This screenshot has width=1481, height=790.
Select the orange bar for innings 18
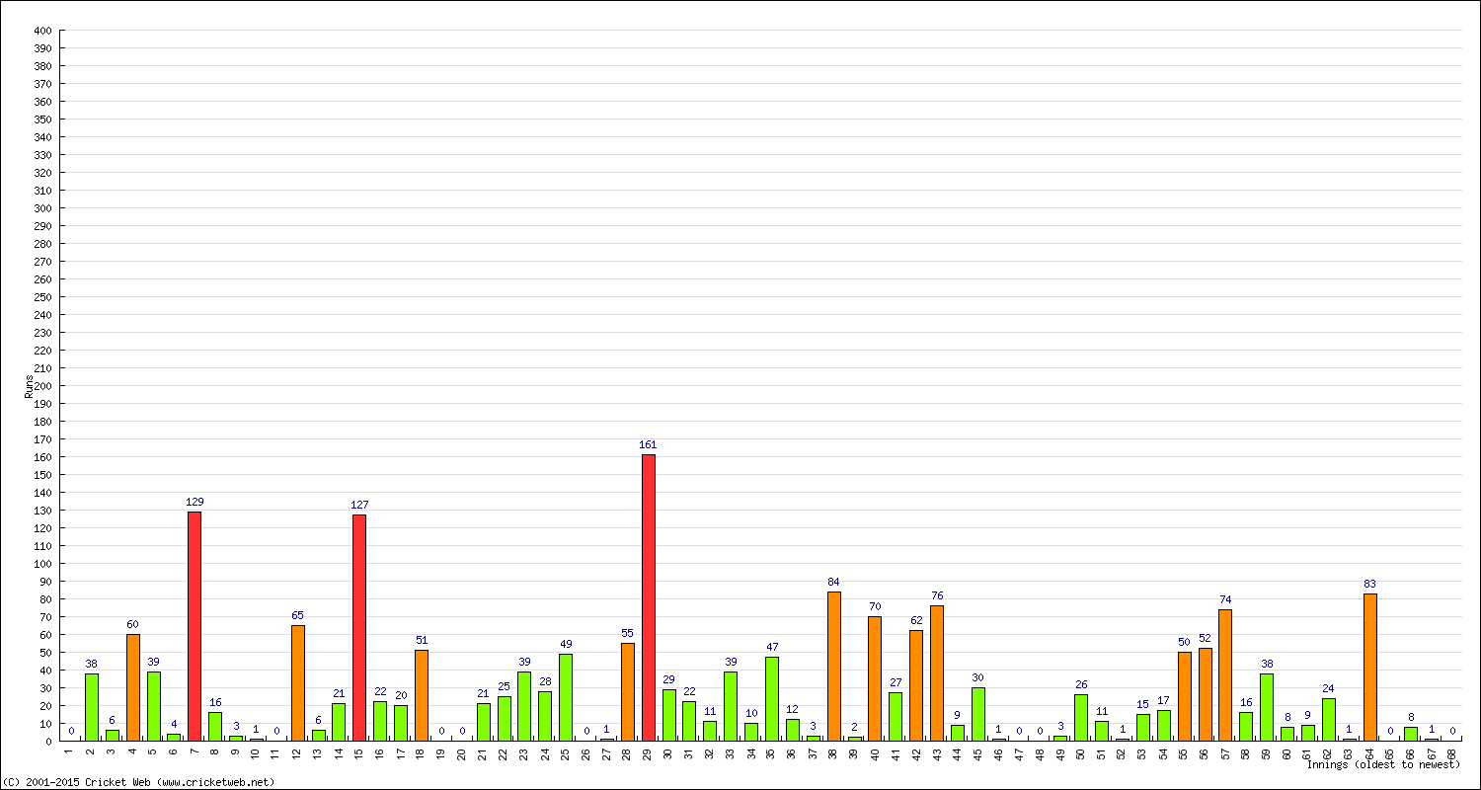[422, 695]
